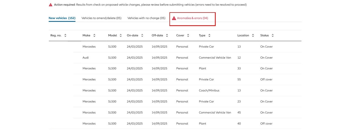Screen dimensions: 355x131
Task: Sort by Status column arrows
Action: pyautogui.click(x=273, y=36)
